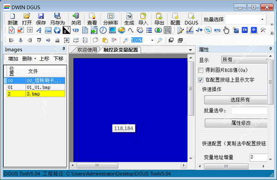Click the canvas scroll right arrow

coord(184,165)
